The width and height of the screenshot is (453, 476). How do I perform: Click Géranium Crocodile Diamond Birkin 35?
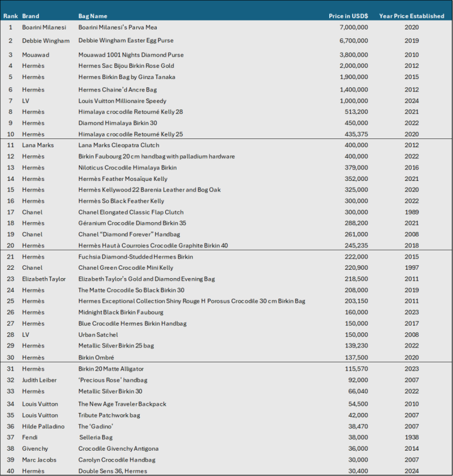click(x=132, y=223)
